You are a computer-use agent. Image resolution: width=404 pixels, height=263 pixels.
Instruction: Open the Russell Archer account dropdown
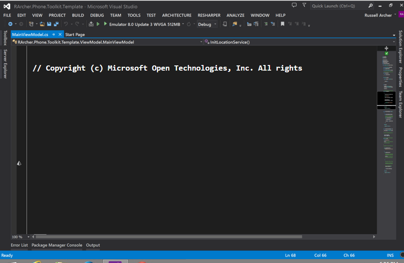pos(395,15)
